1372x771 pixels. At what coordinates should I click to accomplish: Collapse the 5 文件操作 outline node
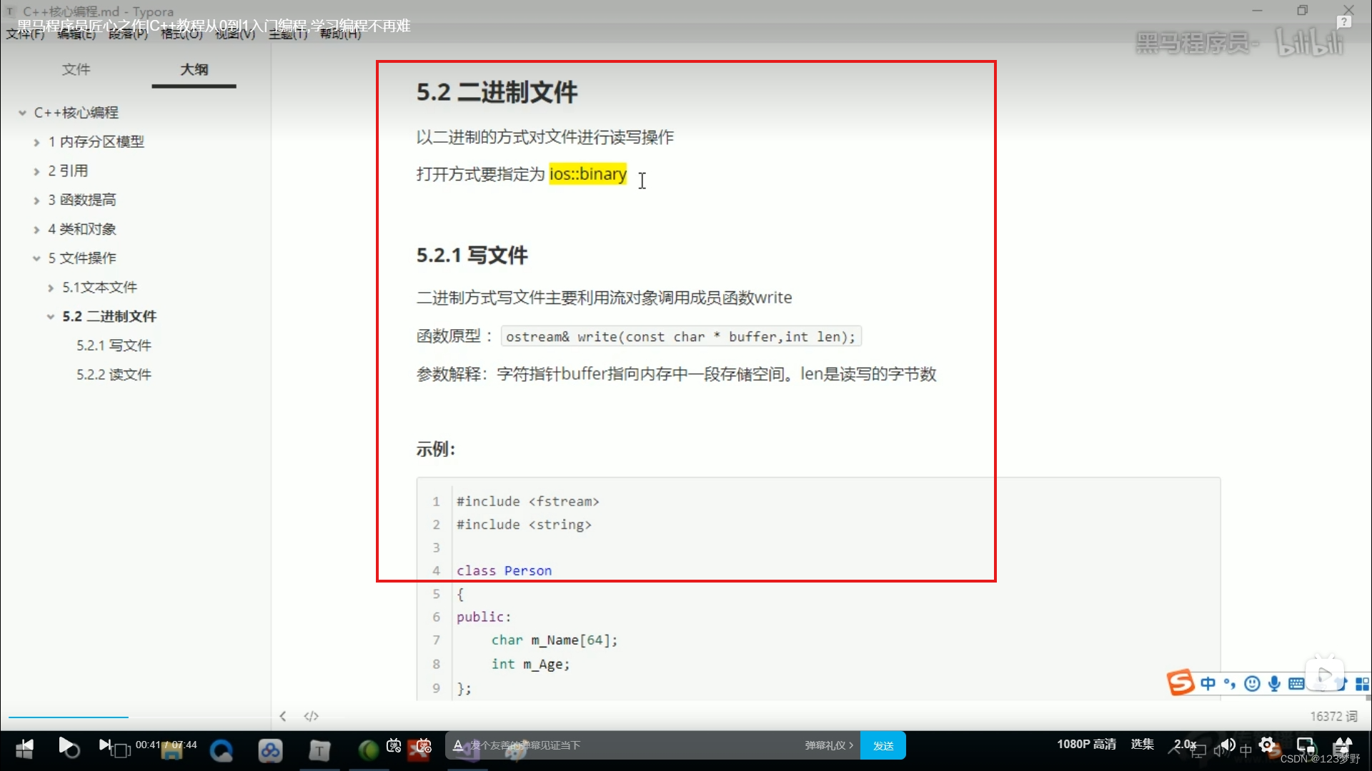[36, 258]
